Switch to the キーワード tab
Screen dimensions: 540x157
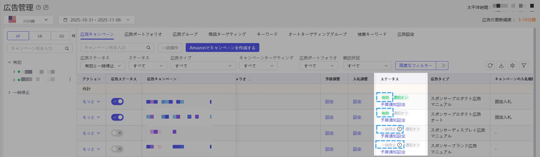click(267, 34)
